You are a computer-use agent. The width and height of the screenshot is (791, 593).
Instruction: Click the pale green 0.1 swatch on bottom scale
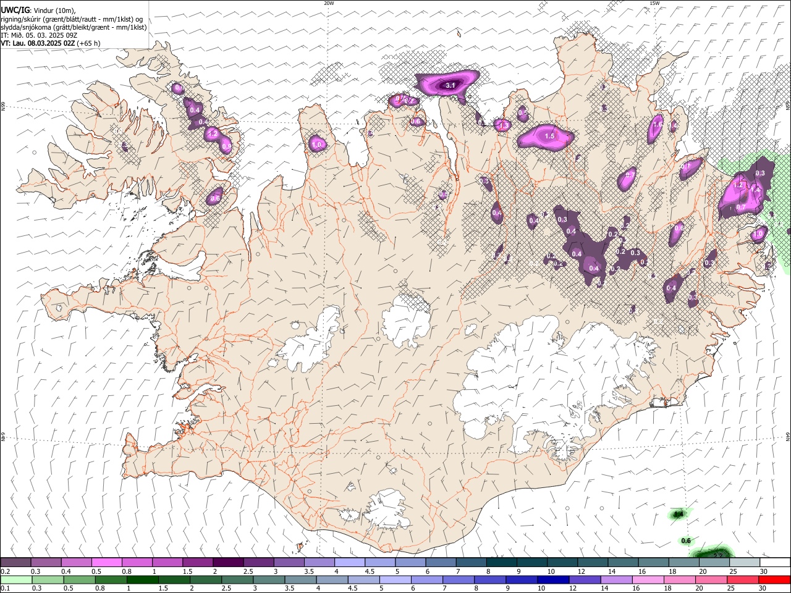[16, 579]
